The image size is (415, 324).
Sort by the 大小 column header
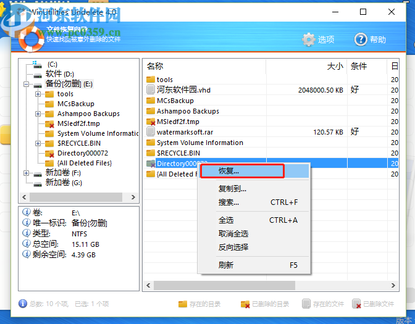tap(306, 66)
